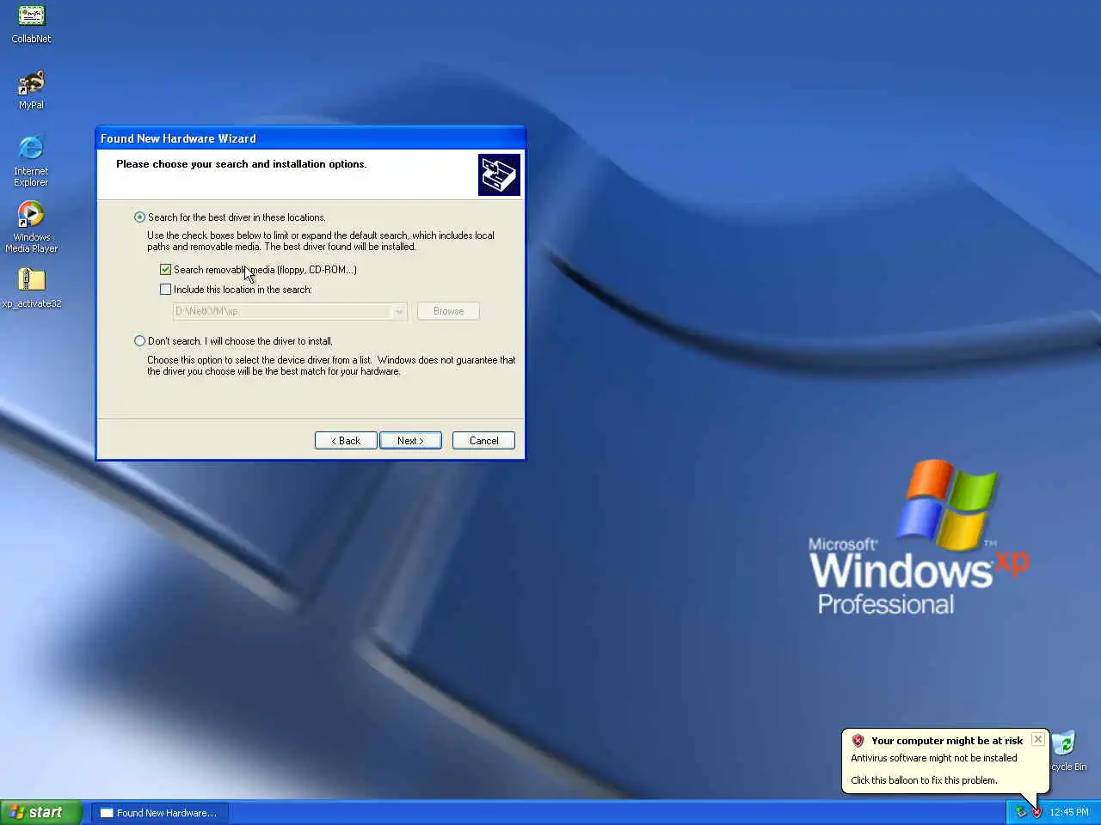Check 'Include this location in the search'

pyautogui.click(x=165, y=290)
